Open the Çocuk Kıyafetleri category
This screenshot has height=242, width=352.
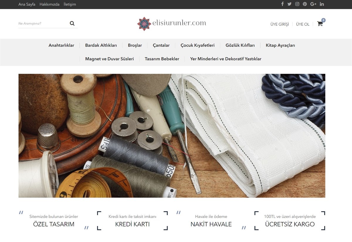(197, 45)
